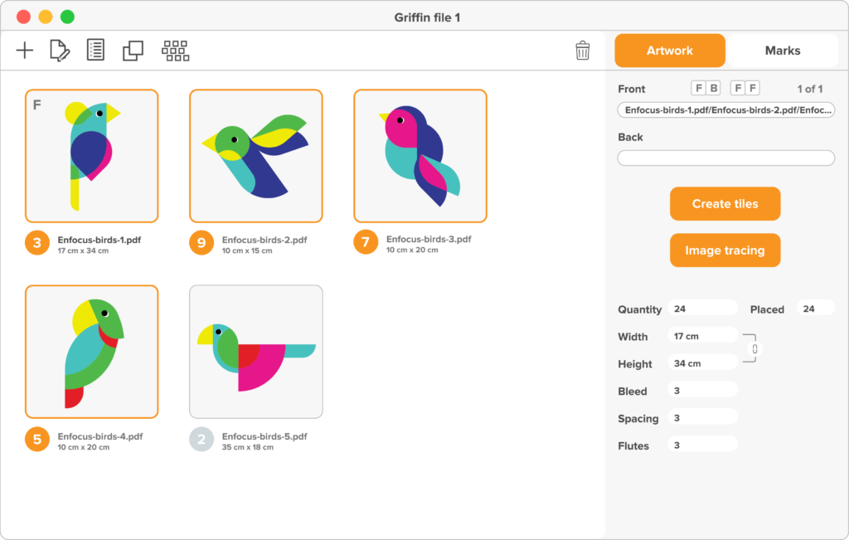This screenshot has width=849, height=540.
Task: Switch to the Marks tab
Action: pyautogui.click(x=783, y=51)
